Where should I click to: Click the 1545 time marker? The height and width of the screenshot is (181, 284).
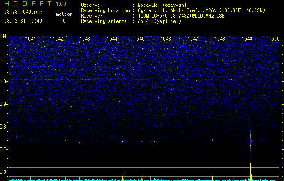(139, 39)
